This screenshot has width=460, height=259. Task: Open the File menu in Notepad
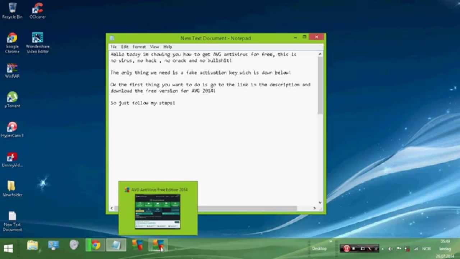click(x=114, y=47)
